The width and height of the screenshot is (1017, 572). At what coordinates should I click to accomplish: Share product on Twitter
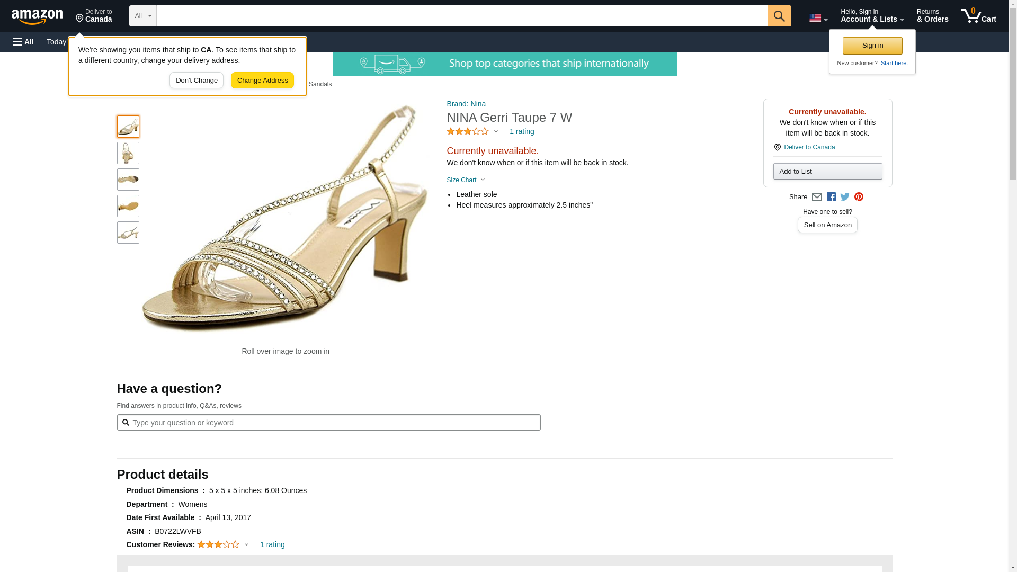[x=845, y=197]
